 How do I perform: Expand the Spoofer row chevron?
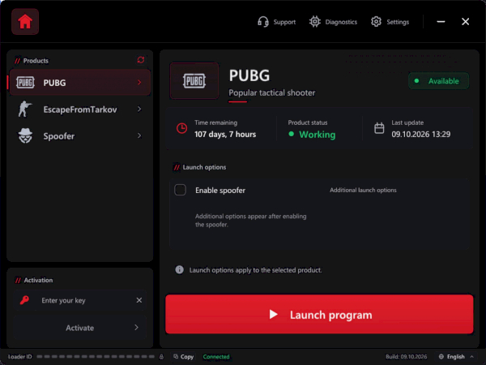click(x=139, y=136)
